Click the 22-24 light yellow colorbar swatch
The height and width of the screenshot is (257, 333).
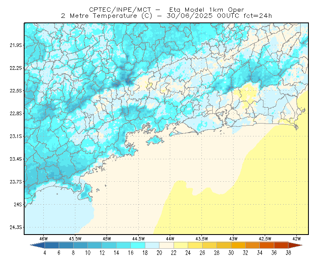(x=181, y=245)
